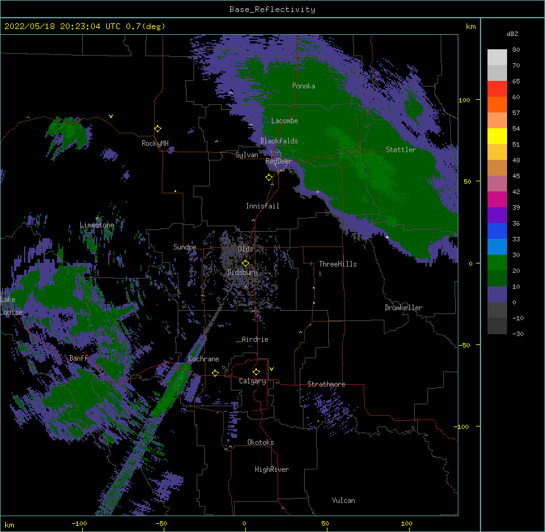Select the white 70 dBZ legend swatch
545x532 pixels.
coord(497,57)
